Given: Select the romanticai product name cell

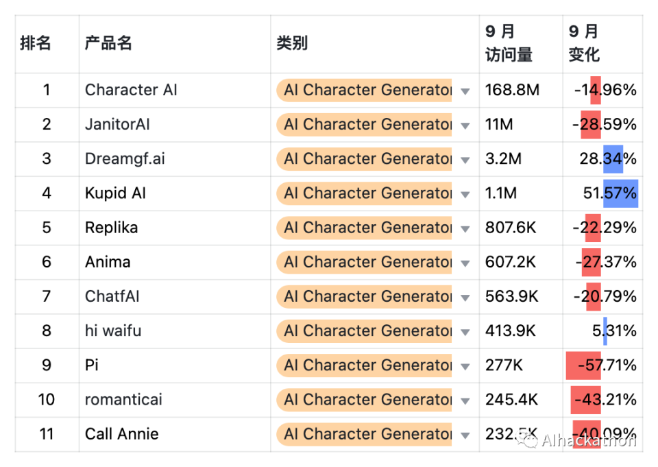Looking at the screenshot, I should click(123, 400).
